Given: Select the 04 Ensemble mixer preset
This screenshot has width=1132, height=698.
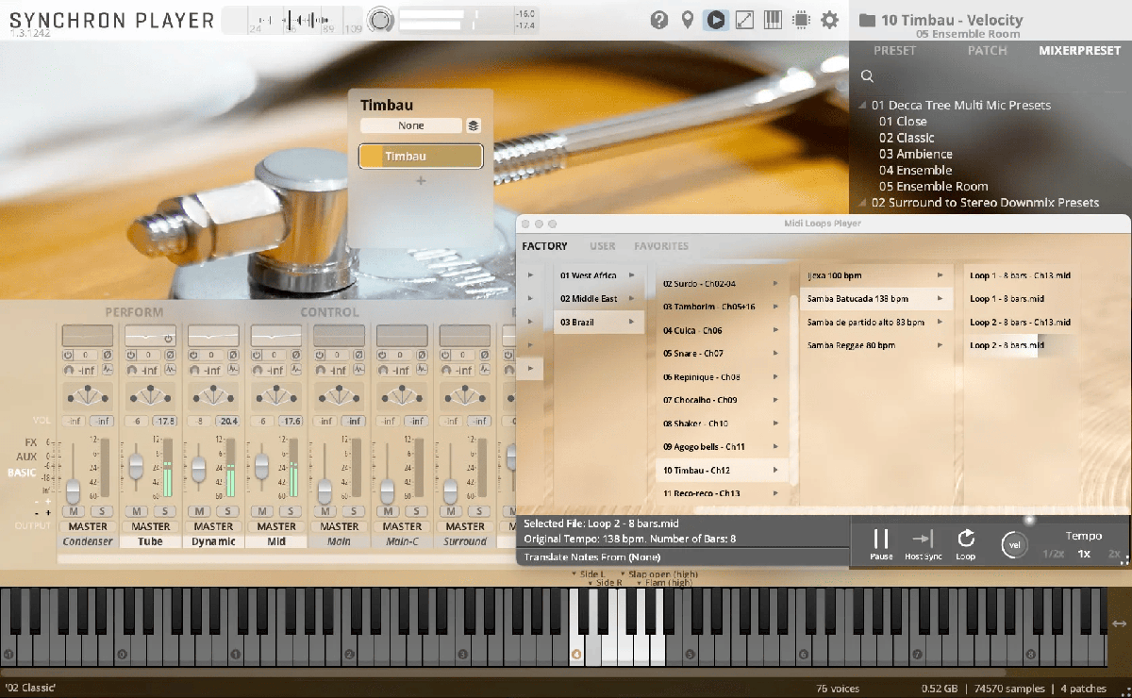Looking at the screenshot, I should (x=915, y=171).
